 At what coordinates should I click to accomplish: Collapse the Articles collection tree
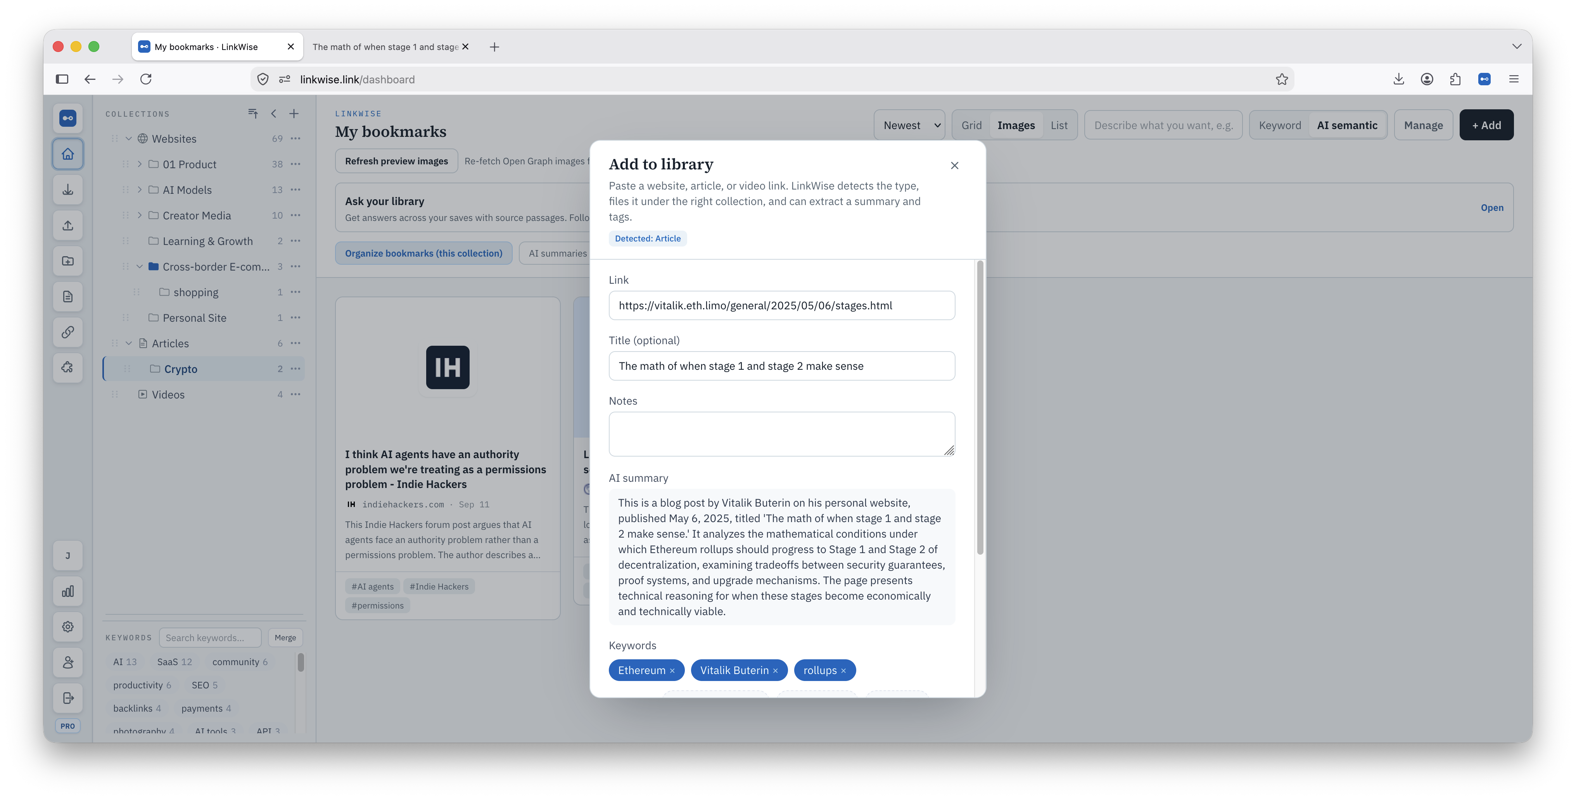point(128,344)
